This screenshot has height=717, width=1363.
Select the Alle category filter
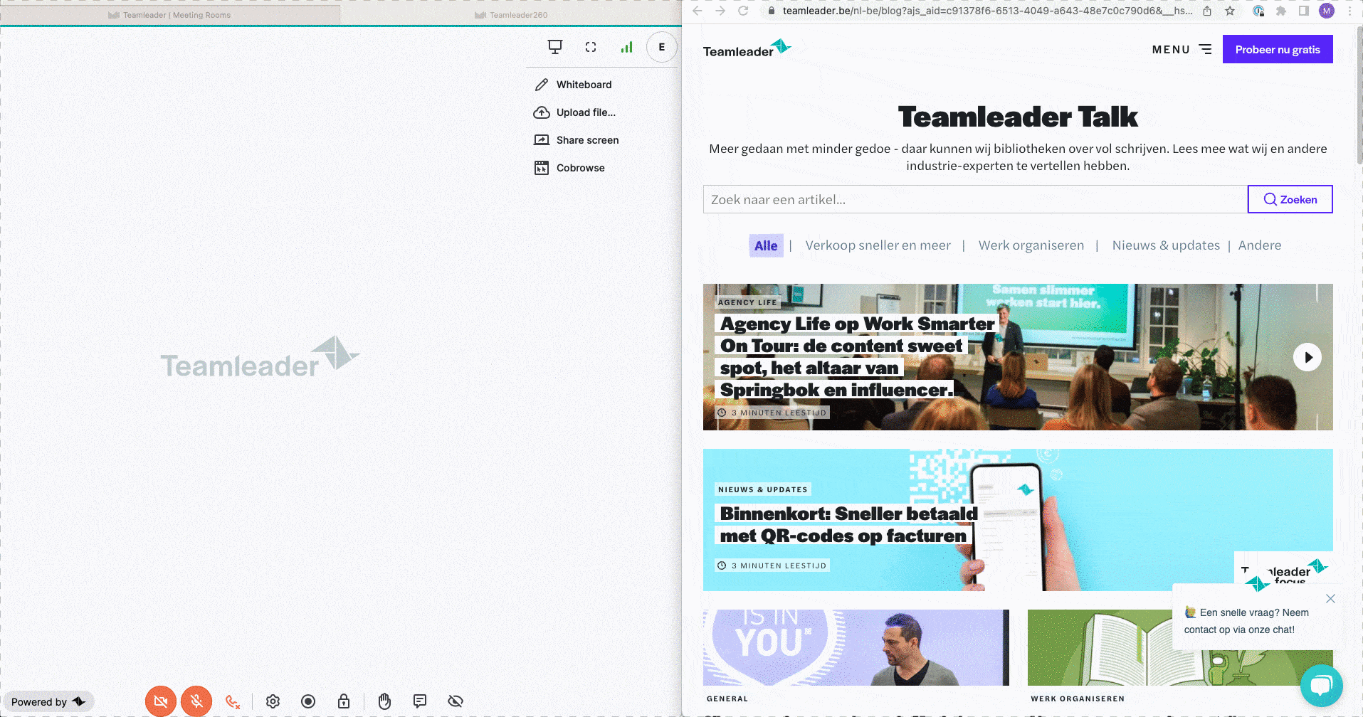pyautogui.click(x=766, y=245)
